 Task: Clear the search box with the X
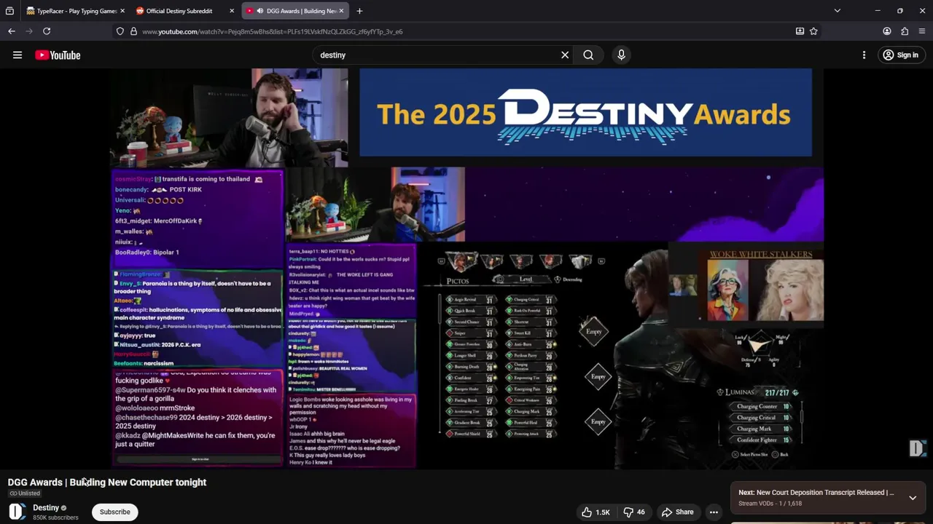[x=565, y=55]
